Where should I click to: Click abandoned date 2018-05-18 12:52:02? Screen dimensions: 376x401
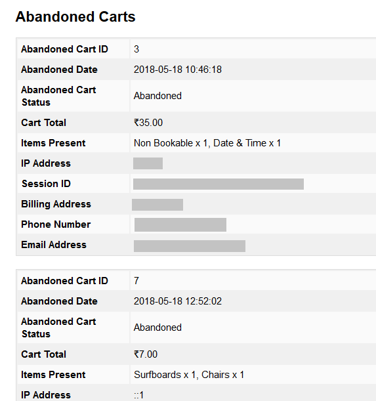178,301
